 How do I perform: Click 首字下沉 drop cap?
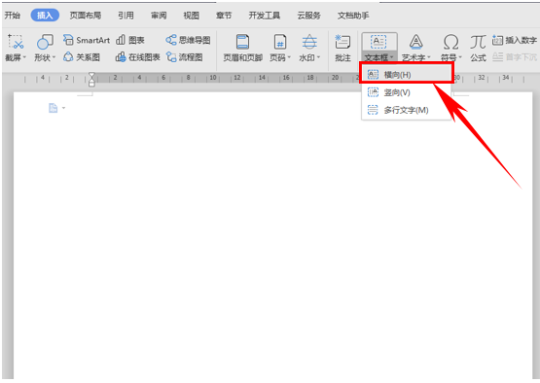[515, 57]
